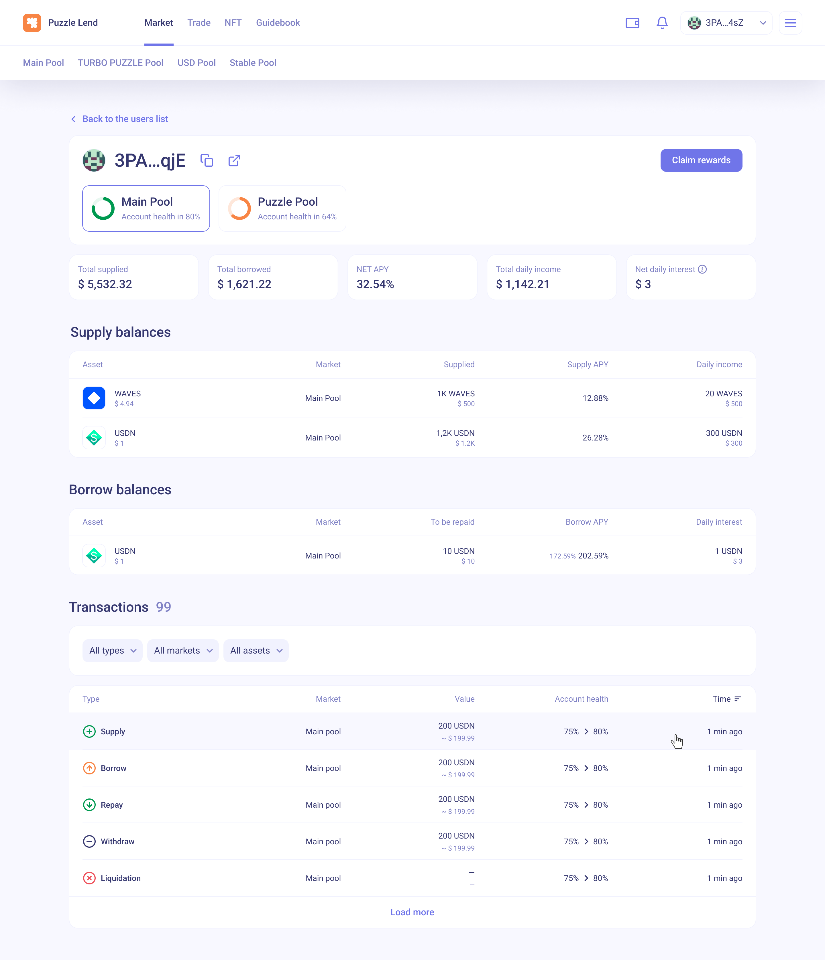Switch to the Trade tab
Viewport: 825px width, 960px height.
199,23
